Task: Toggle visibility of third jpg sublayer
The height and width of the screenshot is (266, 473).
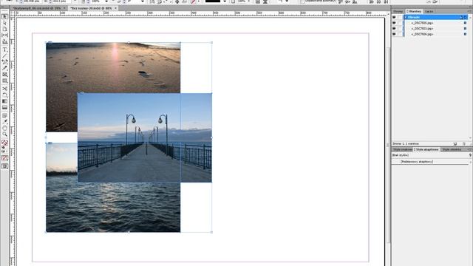Action: [394, 34]
